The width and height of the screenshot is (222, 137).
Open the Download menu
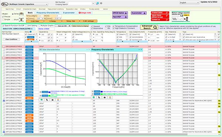(42, 9)
